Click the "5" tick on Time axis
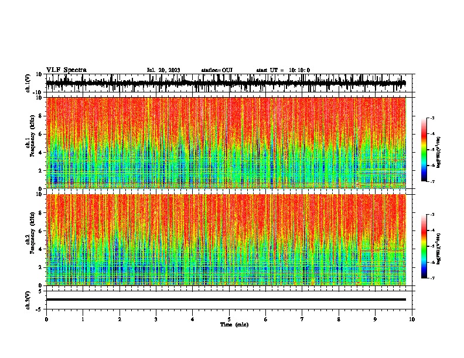 click(x=229, y=319)
